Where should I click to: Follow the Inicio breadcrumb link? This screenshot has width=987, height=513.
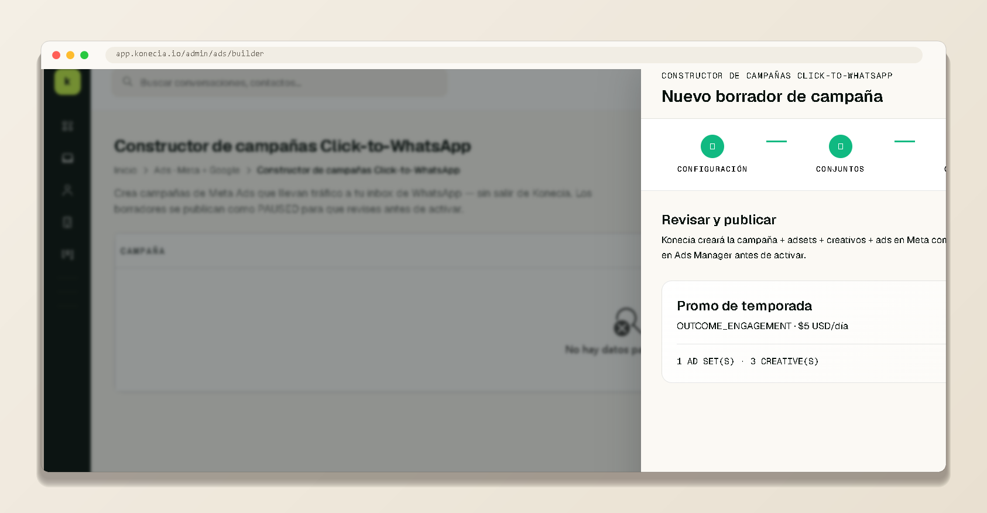125,170
